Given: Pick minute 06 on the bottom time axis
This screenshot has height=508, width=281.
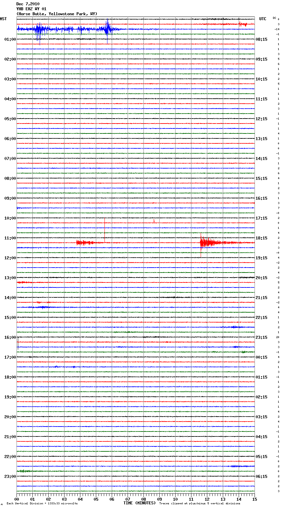Looking at the screenshot, I should point(112,499).
